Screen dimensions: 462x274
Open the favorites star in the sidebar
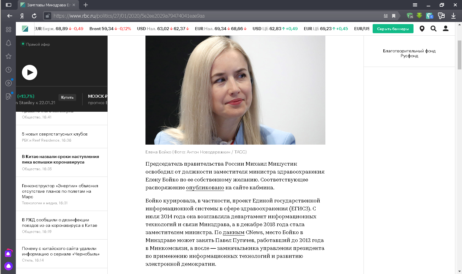pos(9,56)
